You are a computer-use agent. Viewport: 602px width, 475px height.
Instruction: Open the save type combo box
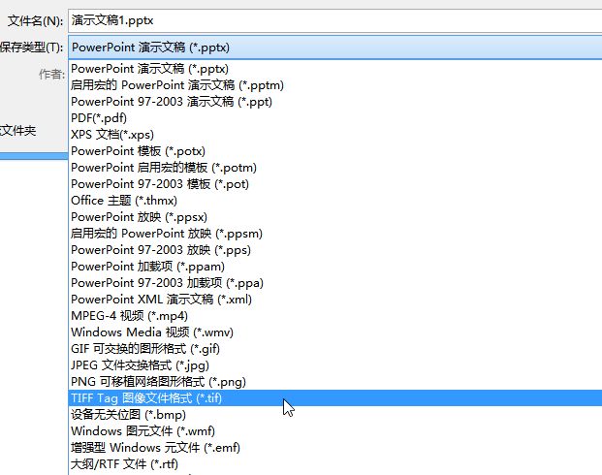334,47
